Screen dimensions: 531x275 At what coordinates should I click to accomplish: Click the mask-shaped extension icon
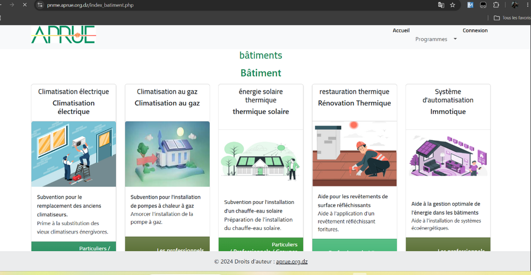[483, 5]
